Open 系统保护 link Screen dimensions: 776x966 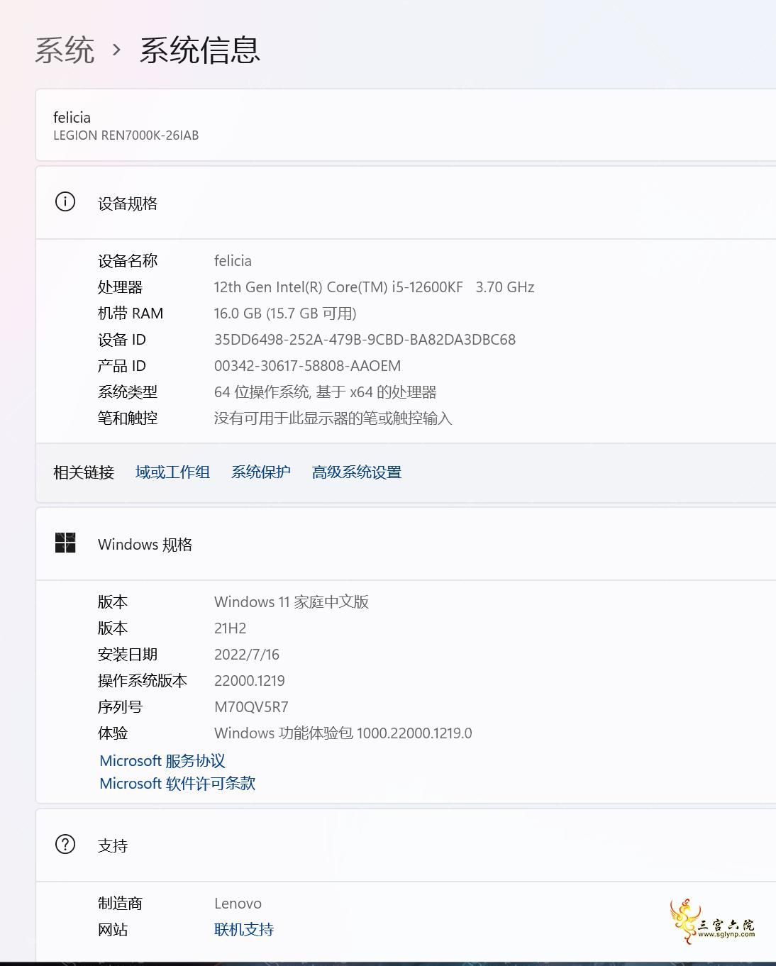(x=261, y=472)
